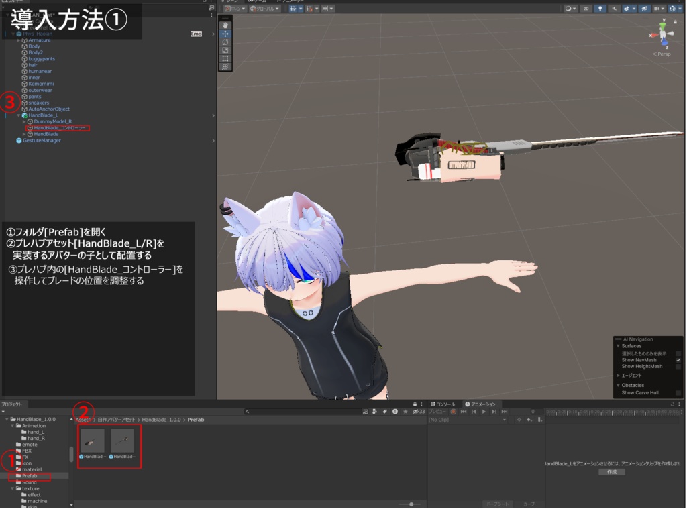Uncheck Show NavMesh in AI Navigation
The height and width of the screenshot is (509, 687).
[x=679, y=360]
